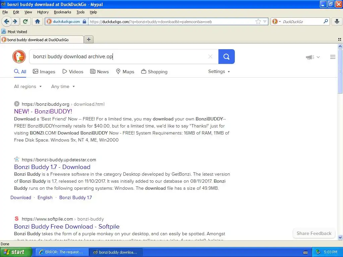Image resolution: width=343 pixels, height=257 pixels.
Task: Reload the page with the refresh icon
Action: click(x=25, y=21)
